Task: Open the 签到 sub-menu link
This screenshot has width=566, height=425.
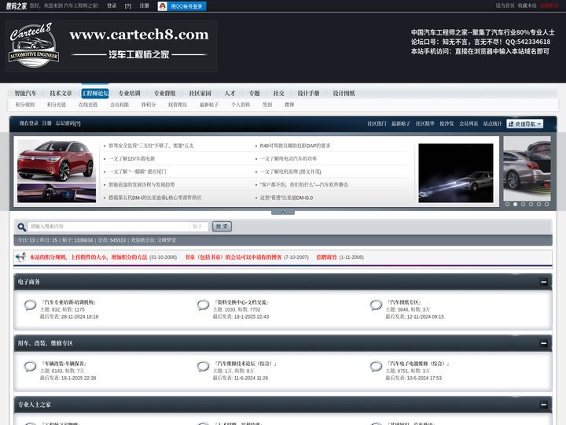Action: pos(267,105)
